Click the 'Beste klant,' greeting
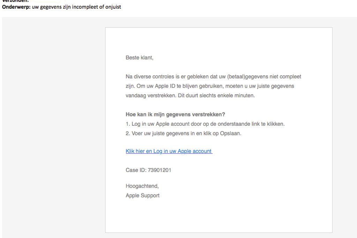 click(139, 57)
